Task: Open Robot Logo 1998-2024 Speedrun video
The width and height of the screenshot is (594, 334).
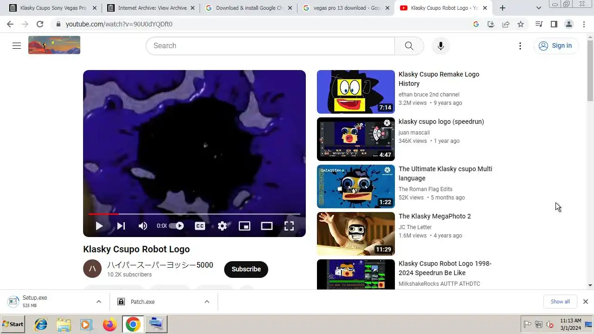Action: [x=445, y=268]
